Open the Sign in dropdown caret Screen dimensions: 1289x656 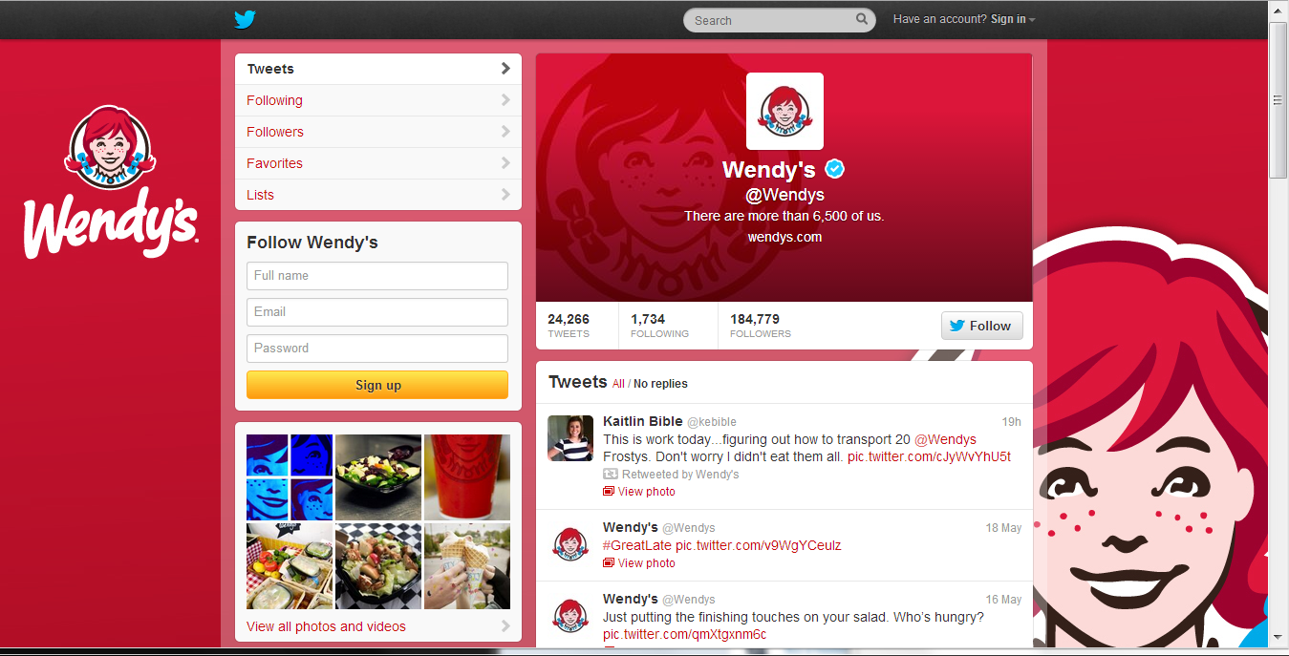1032,20
